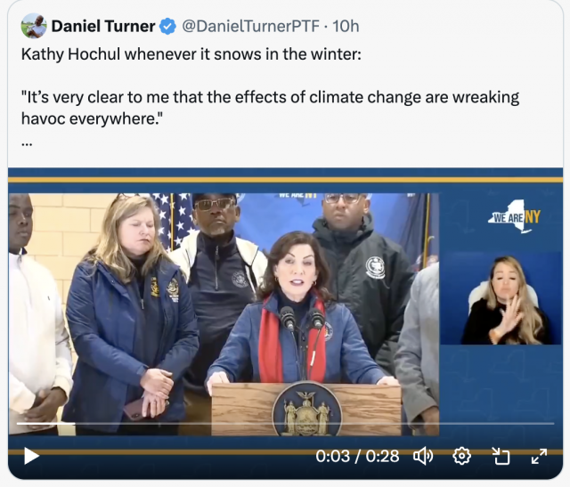Viewport: 570px width, 487px height.
Task: Click the woman in blue jacket
Action: pos(134,303)
